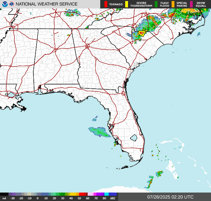Screen dimensions: 211x201
Task: Click the yellow severe thunderstorm warning polygon
Action: click(142, 33)
